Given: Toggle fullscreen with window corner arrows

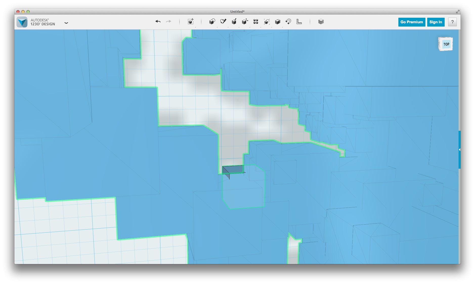Looking at the screenshot, I should (458, 12).
